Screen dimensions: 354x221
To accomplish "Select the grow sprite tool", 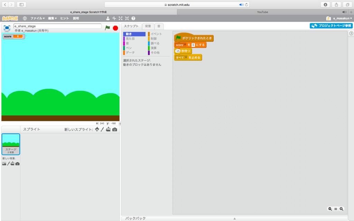I will tap(121, 18).
